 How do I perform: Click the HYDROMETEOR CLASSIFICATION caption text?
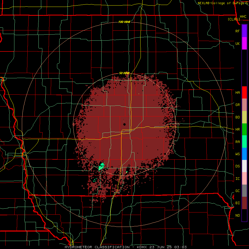[x=97, y=247]
